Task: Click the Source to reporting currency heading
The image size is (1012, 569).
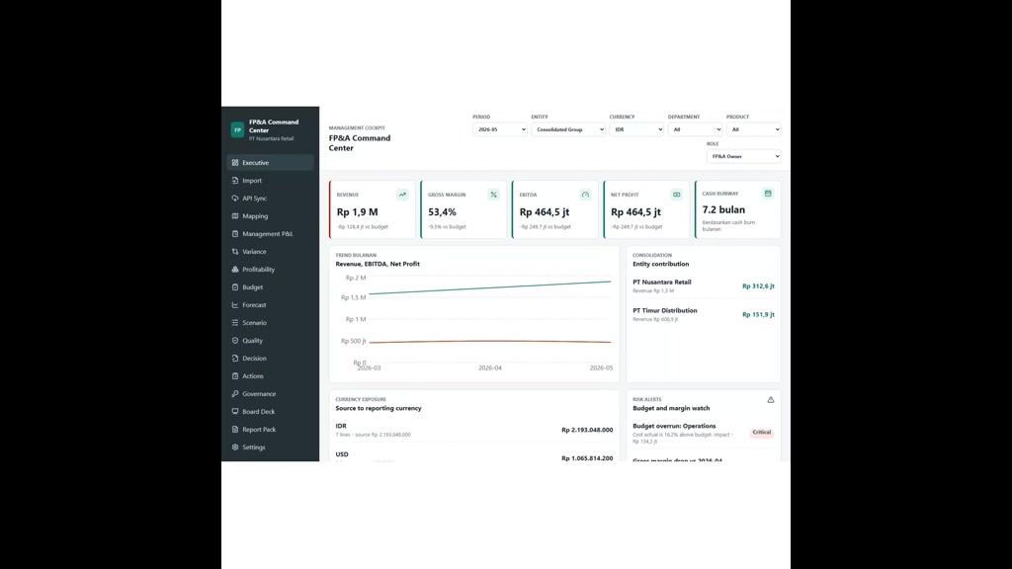Action: coord(379,408)
